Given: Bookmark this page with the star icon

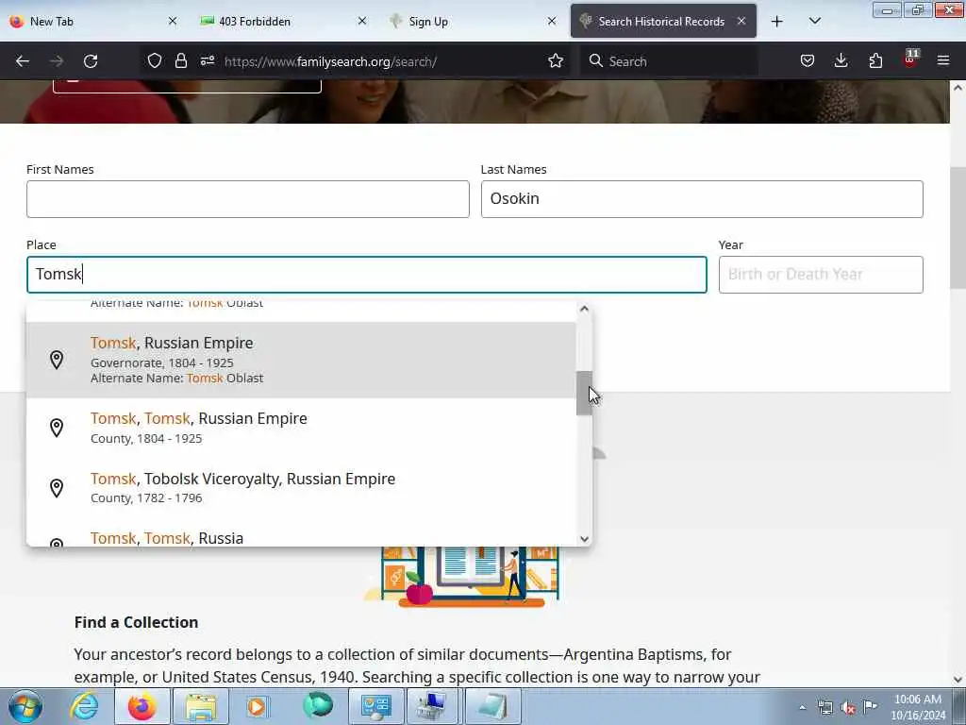Looking at the screenshot, I should click(556, 61).
